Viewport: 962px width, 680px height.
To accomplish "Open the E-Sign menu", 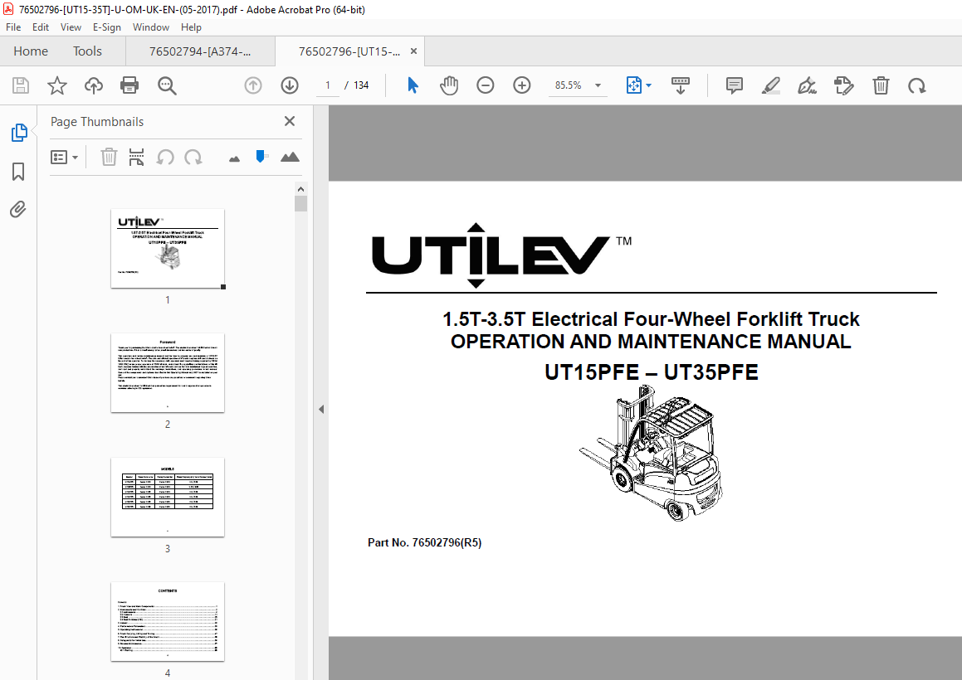I will click(107, 27).
